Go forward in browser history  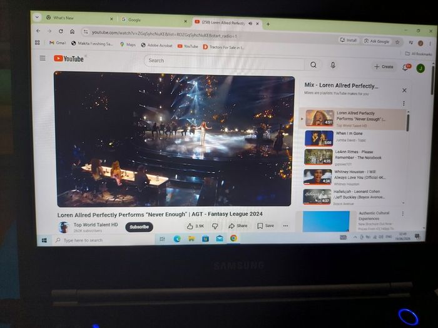(49, 31)
